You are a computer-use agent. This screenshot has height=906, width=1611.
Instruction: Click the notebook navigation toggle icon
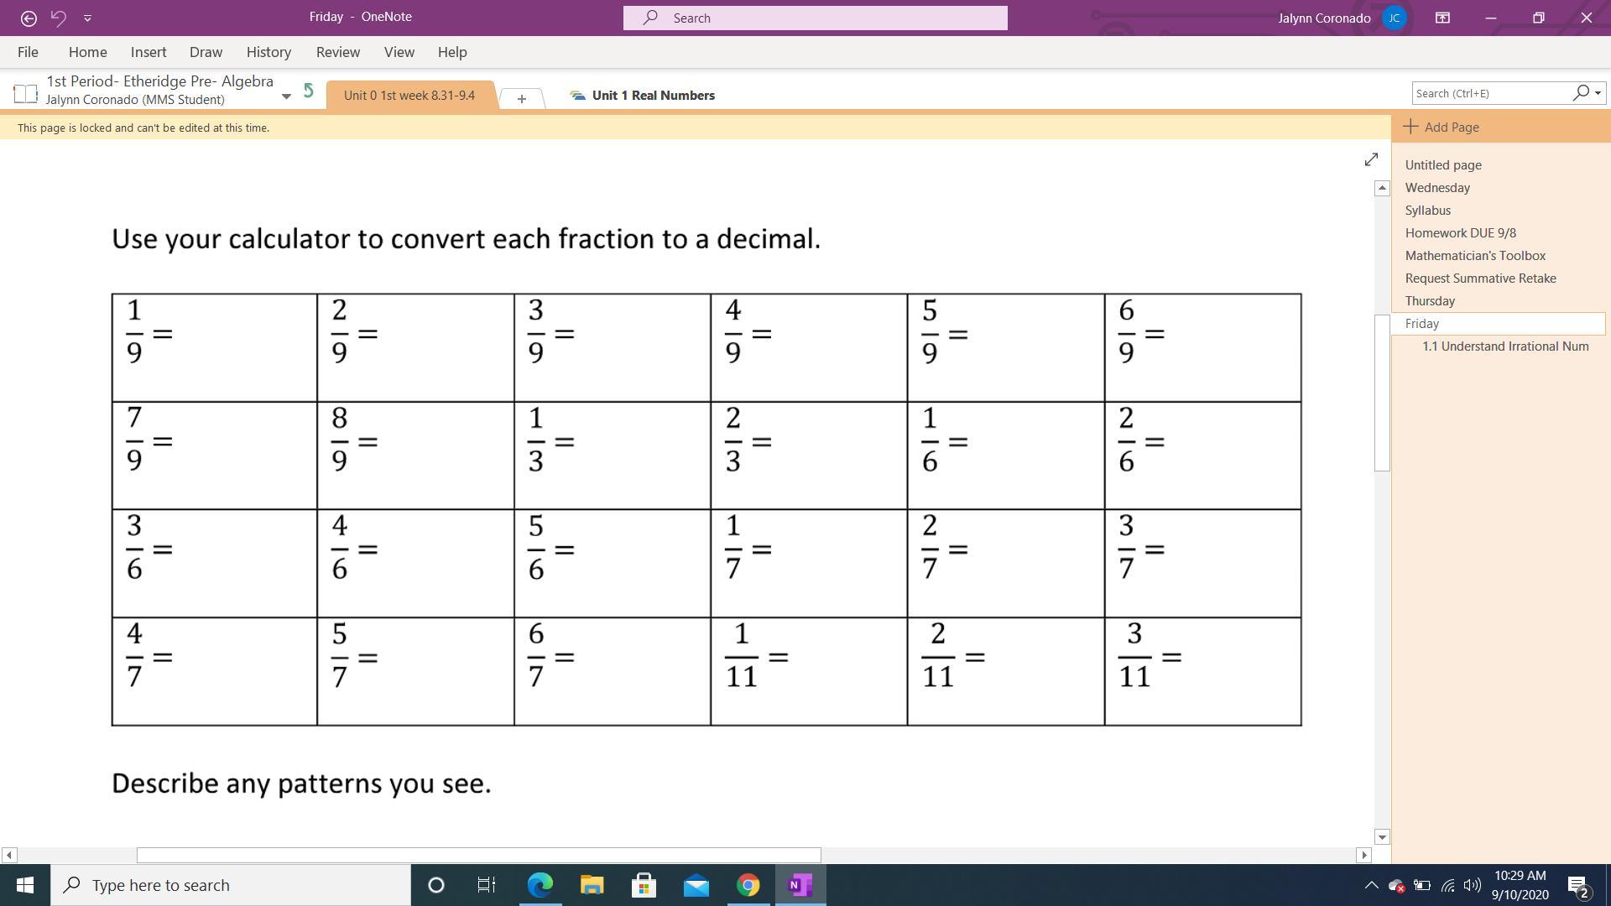pos(25,91)
